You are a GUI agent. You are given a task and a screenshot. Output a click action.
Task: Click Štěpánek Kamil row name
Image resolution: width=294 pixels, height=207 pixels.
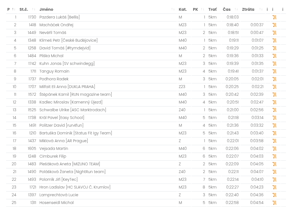(75, 94)
